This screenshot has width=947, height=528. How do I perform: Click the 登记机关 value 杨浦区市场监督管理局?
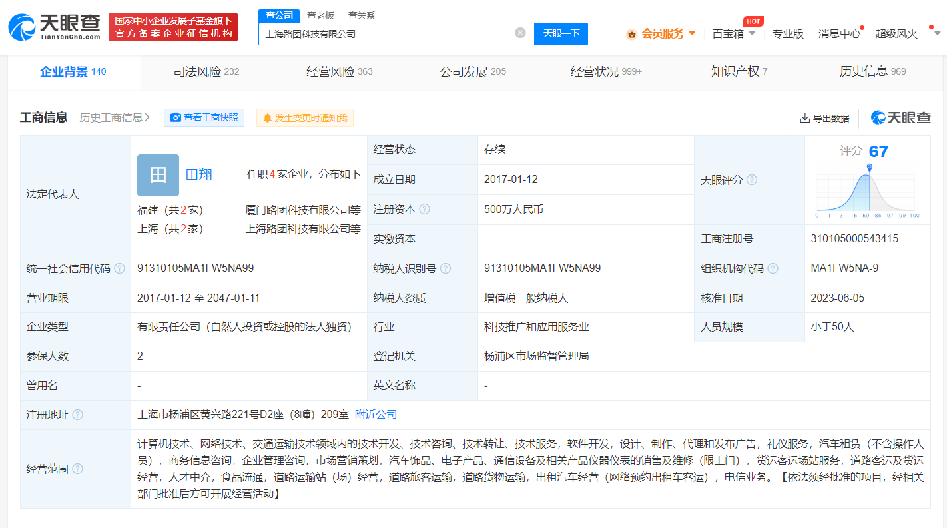[x=536, y=356]
